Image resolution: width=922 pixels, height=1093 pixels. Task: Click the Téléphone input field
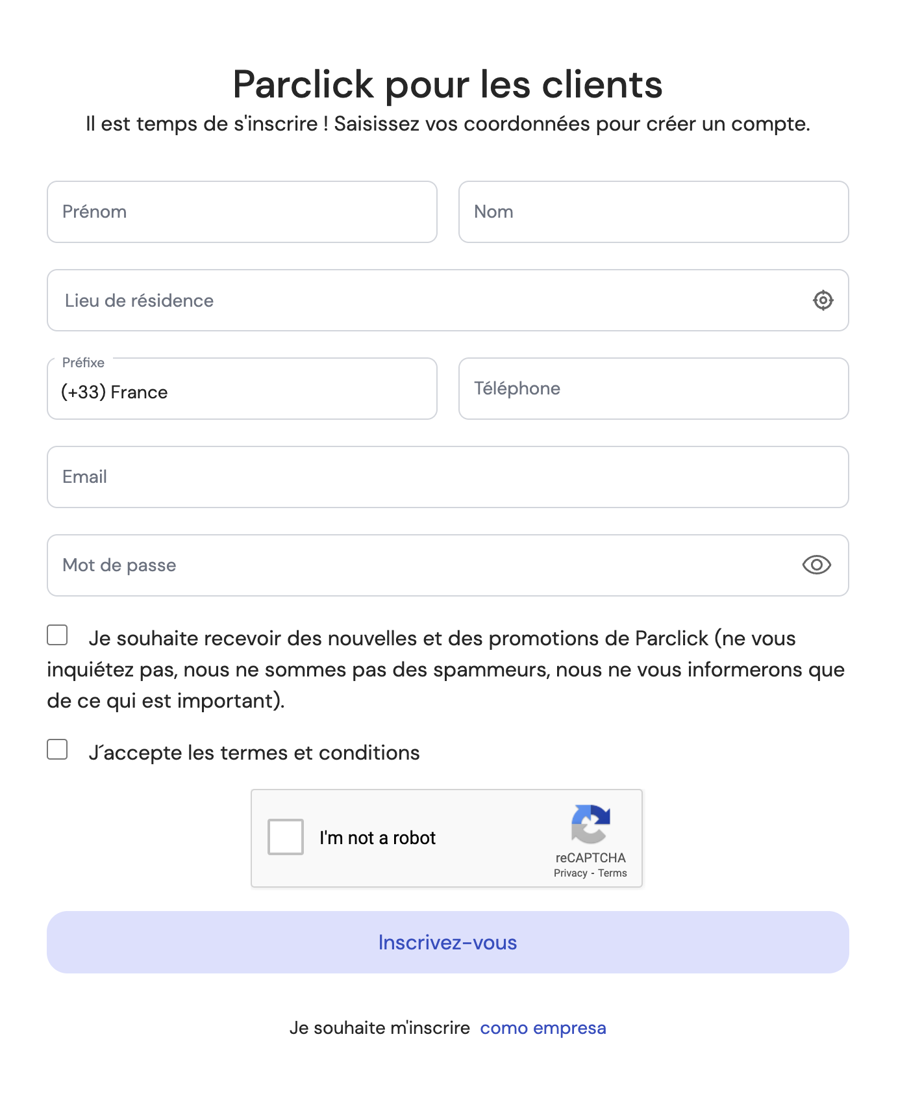point(653,389)
